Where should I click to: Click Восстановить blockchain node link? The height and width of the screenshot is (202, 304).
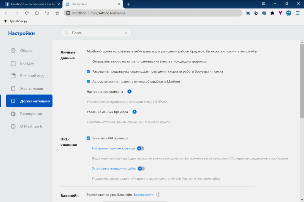(x=144, y=195)
